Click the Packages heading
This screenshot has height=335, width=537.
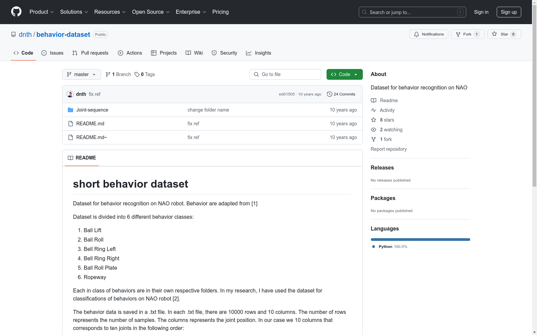click(383, 198)
